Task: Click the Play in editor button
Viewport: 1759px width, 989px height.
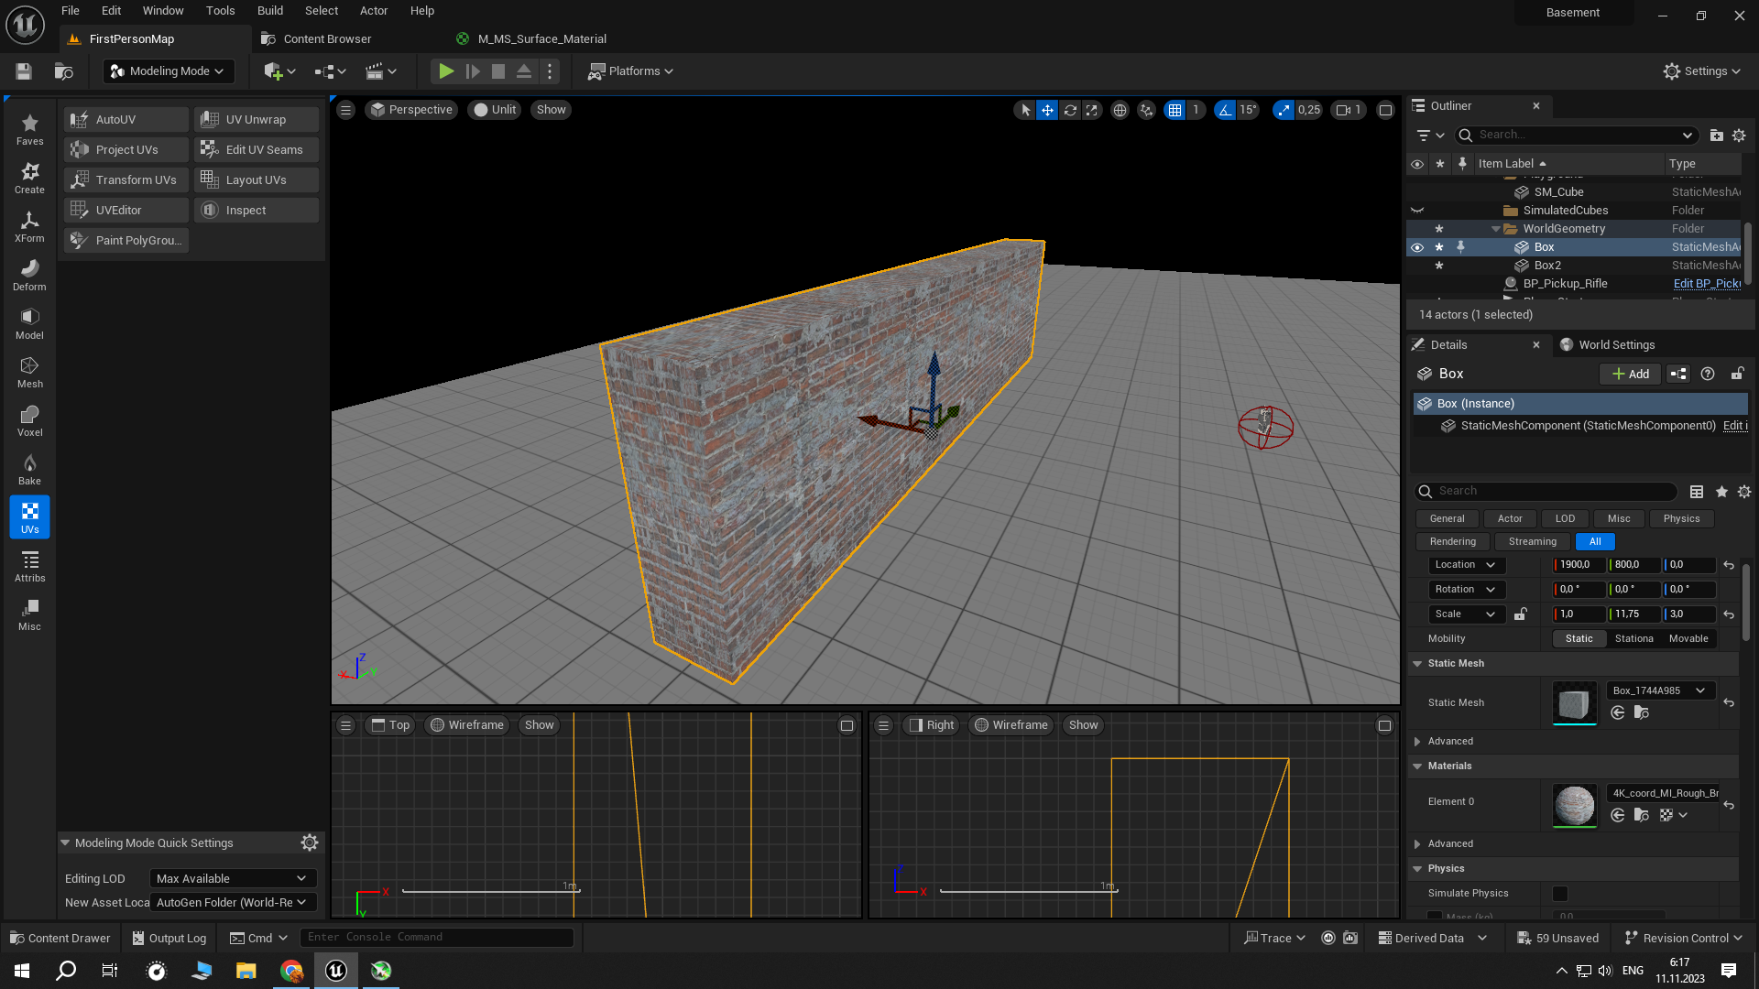Action: click(x=445, y=71)
